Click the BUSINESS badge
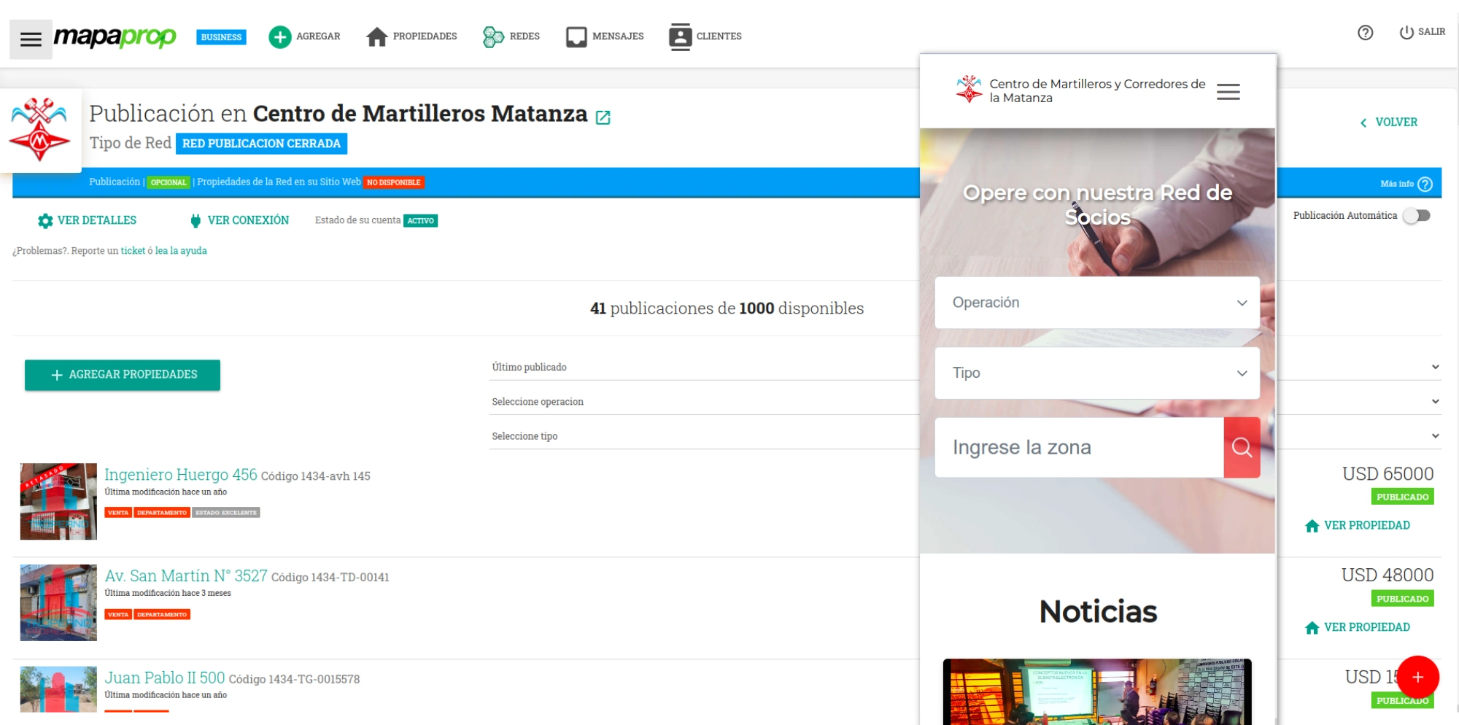Screen dimensions: 1459x725 point(221,37)
